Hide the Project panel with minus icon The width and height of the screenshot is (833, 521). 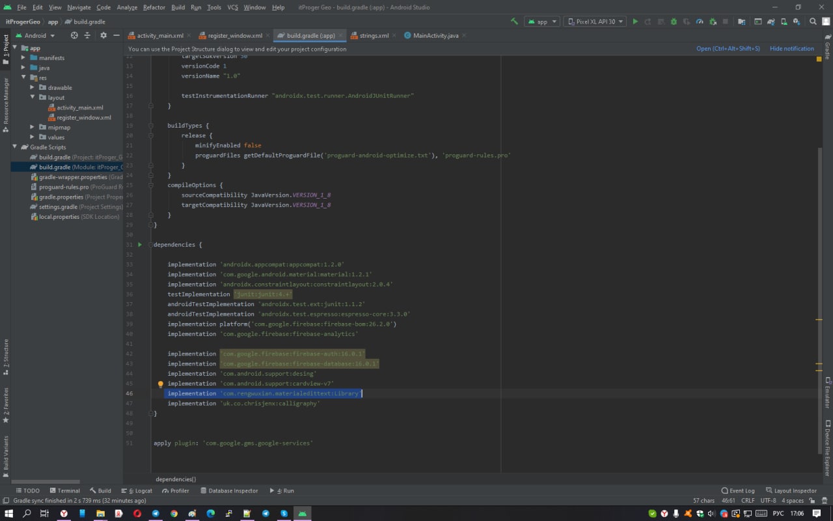(116, 35)
